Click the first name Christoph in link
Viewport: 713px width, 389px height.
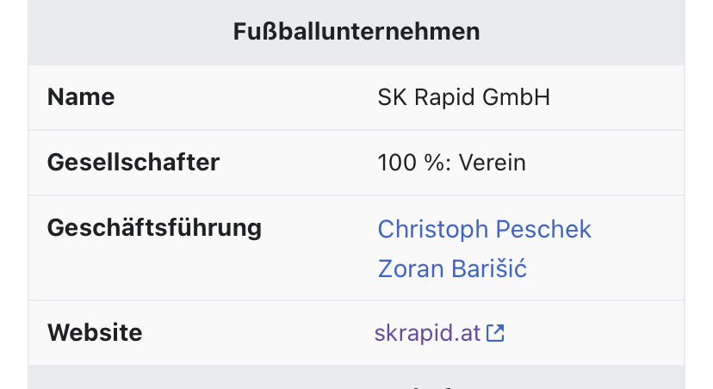(x=433, y=229)
